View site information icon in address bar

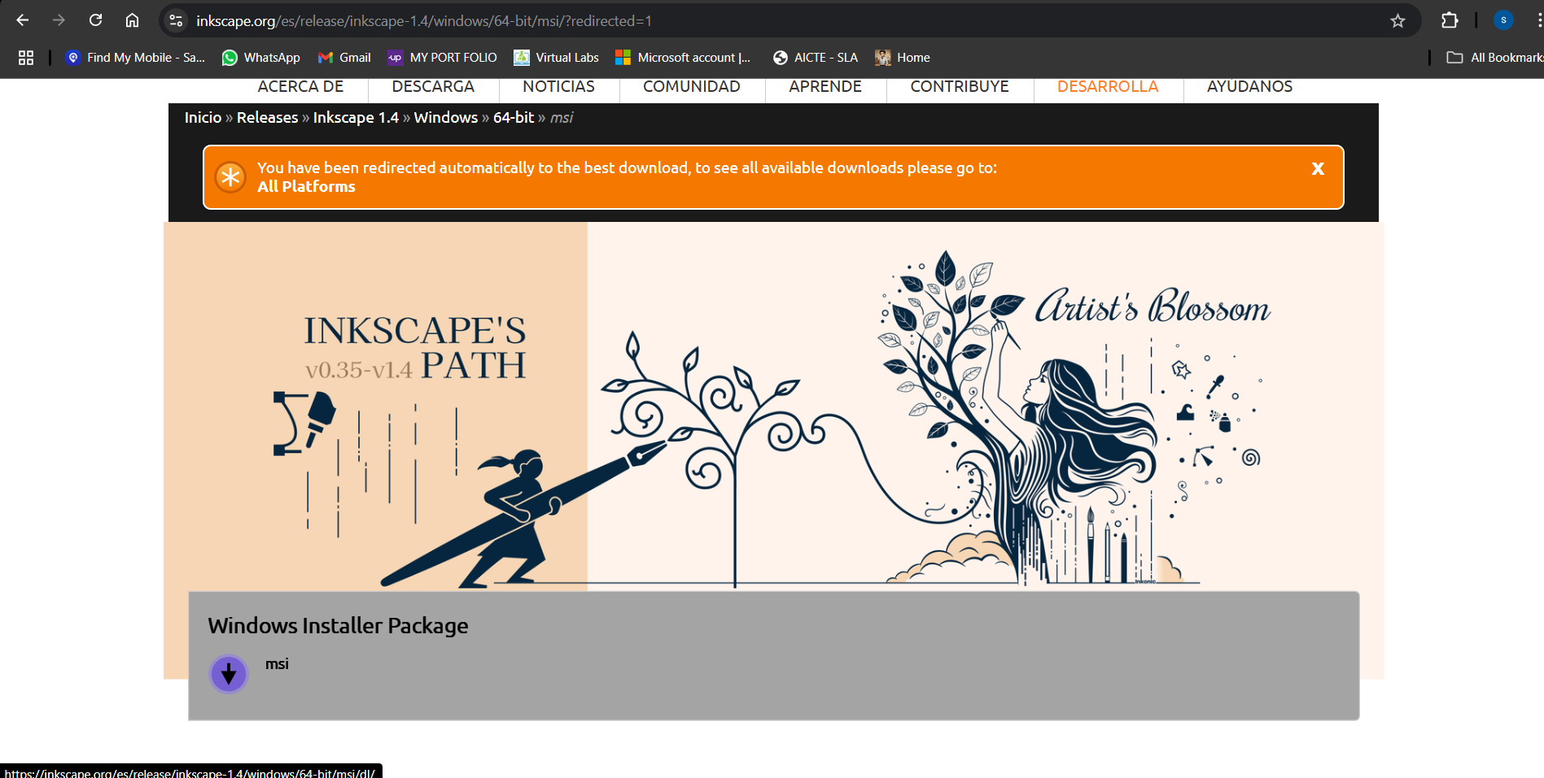point(176,20)
